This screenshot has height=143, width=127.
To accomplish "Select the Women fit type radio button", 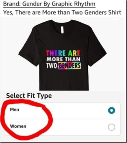I will 112,127.
